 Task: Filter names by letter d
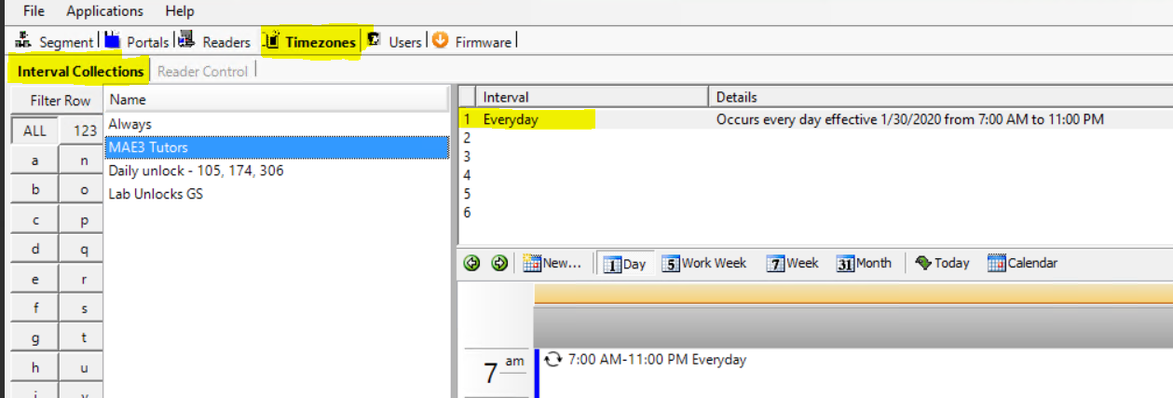tap(34, 250)
